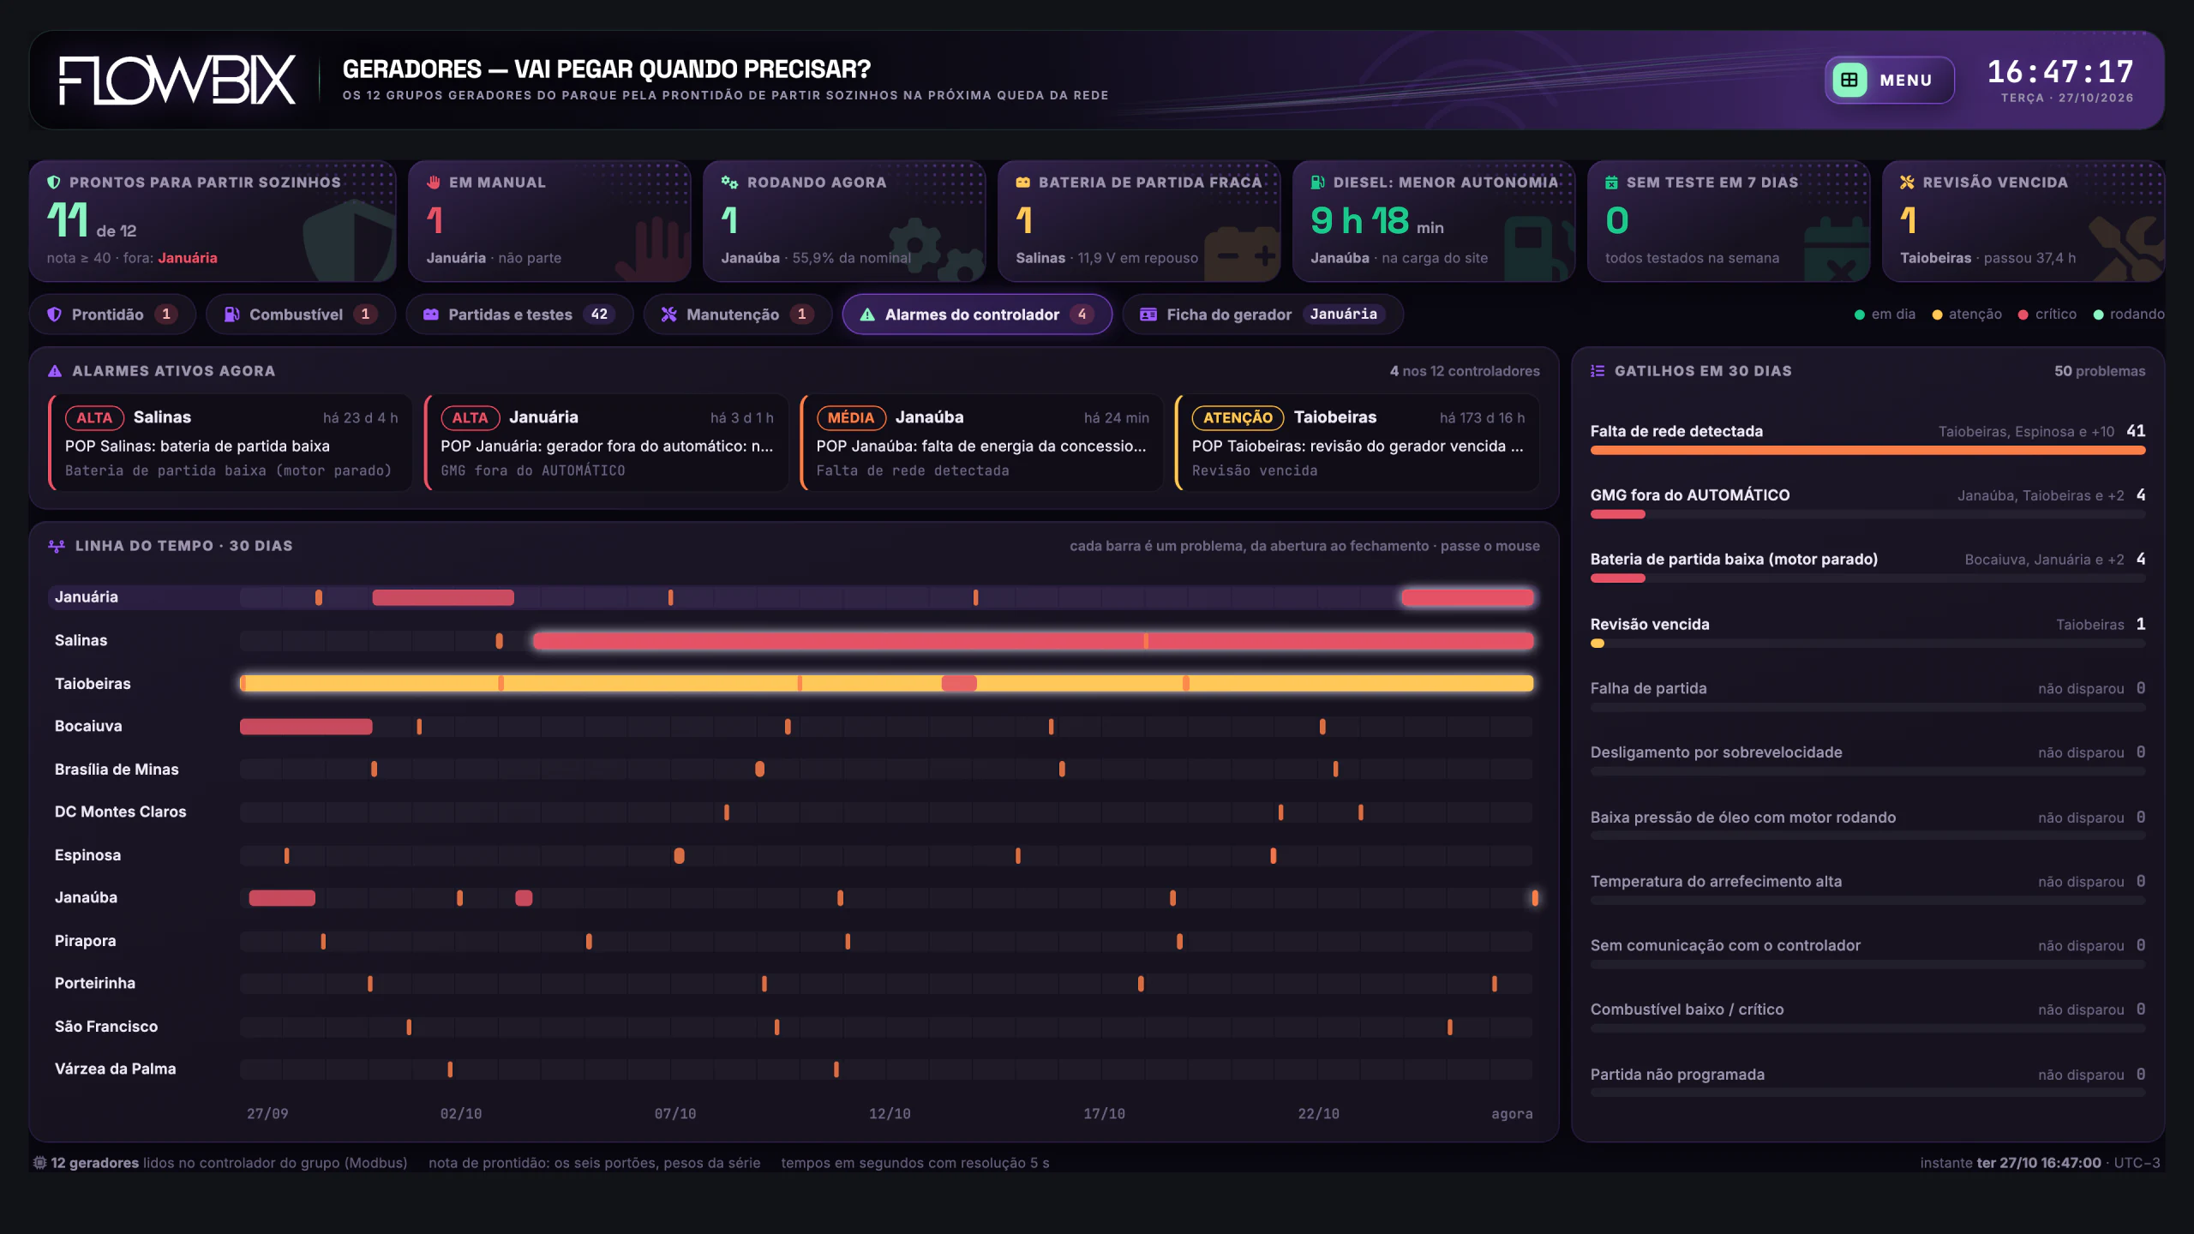
Task: Click the yellow Taiobeiras timeline bar
Action: pyautogui.click(x=886, y=683)
